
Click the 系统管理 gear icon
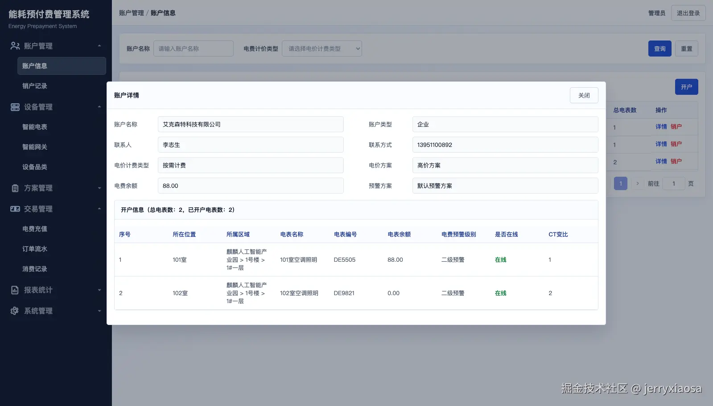click(15, 311)
